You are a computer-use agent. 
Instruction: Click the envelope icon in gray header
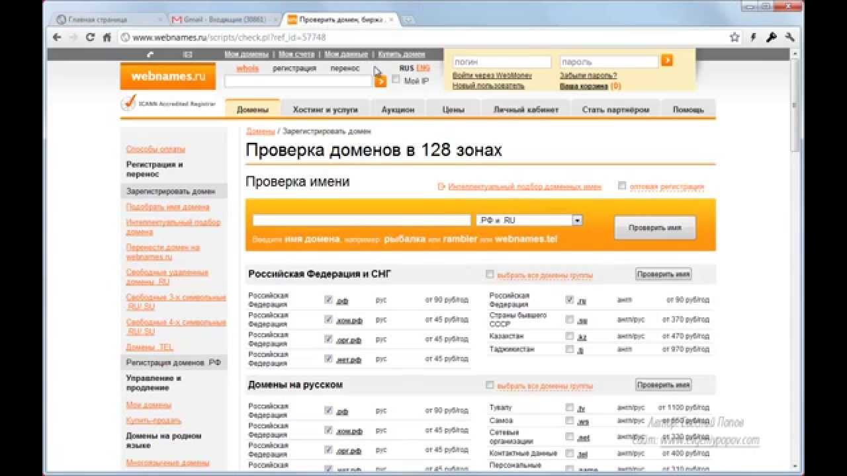[x=187, y=54]
